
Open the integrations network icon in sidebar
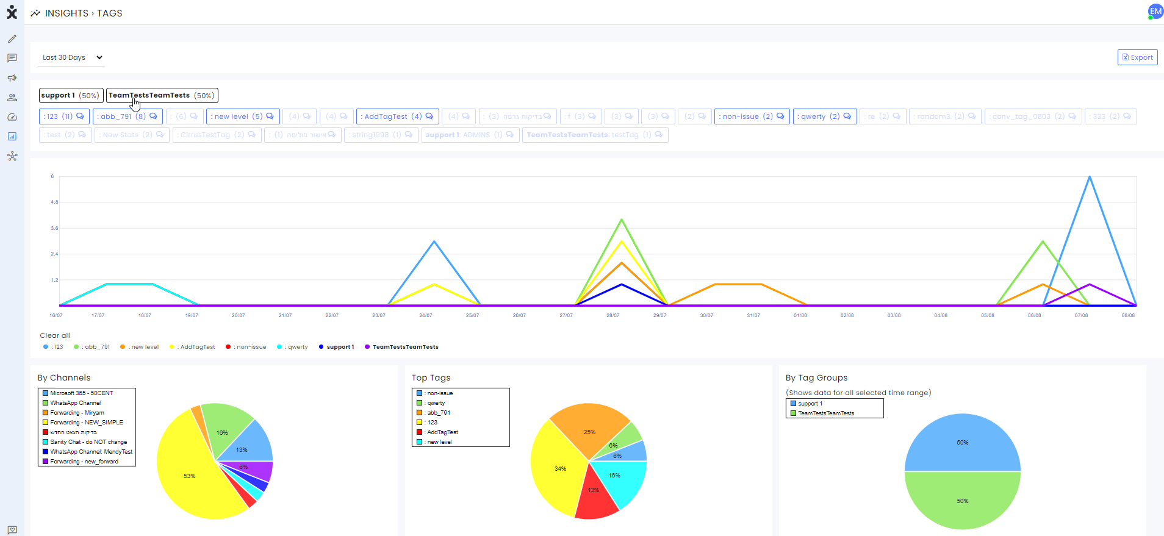[12, 156]
